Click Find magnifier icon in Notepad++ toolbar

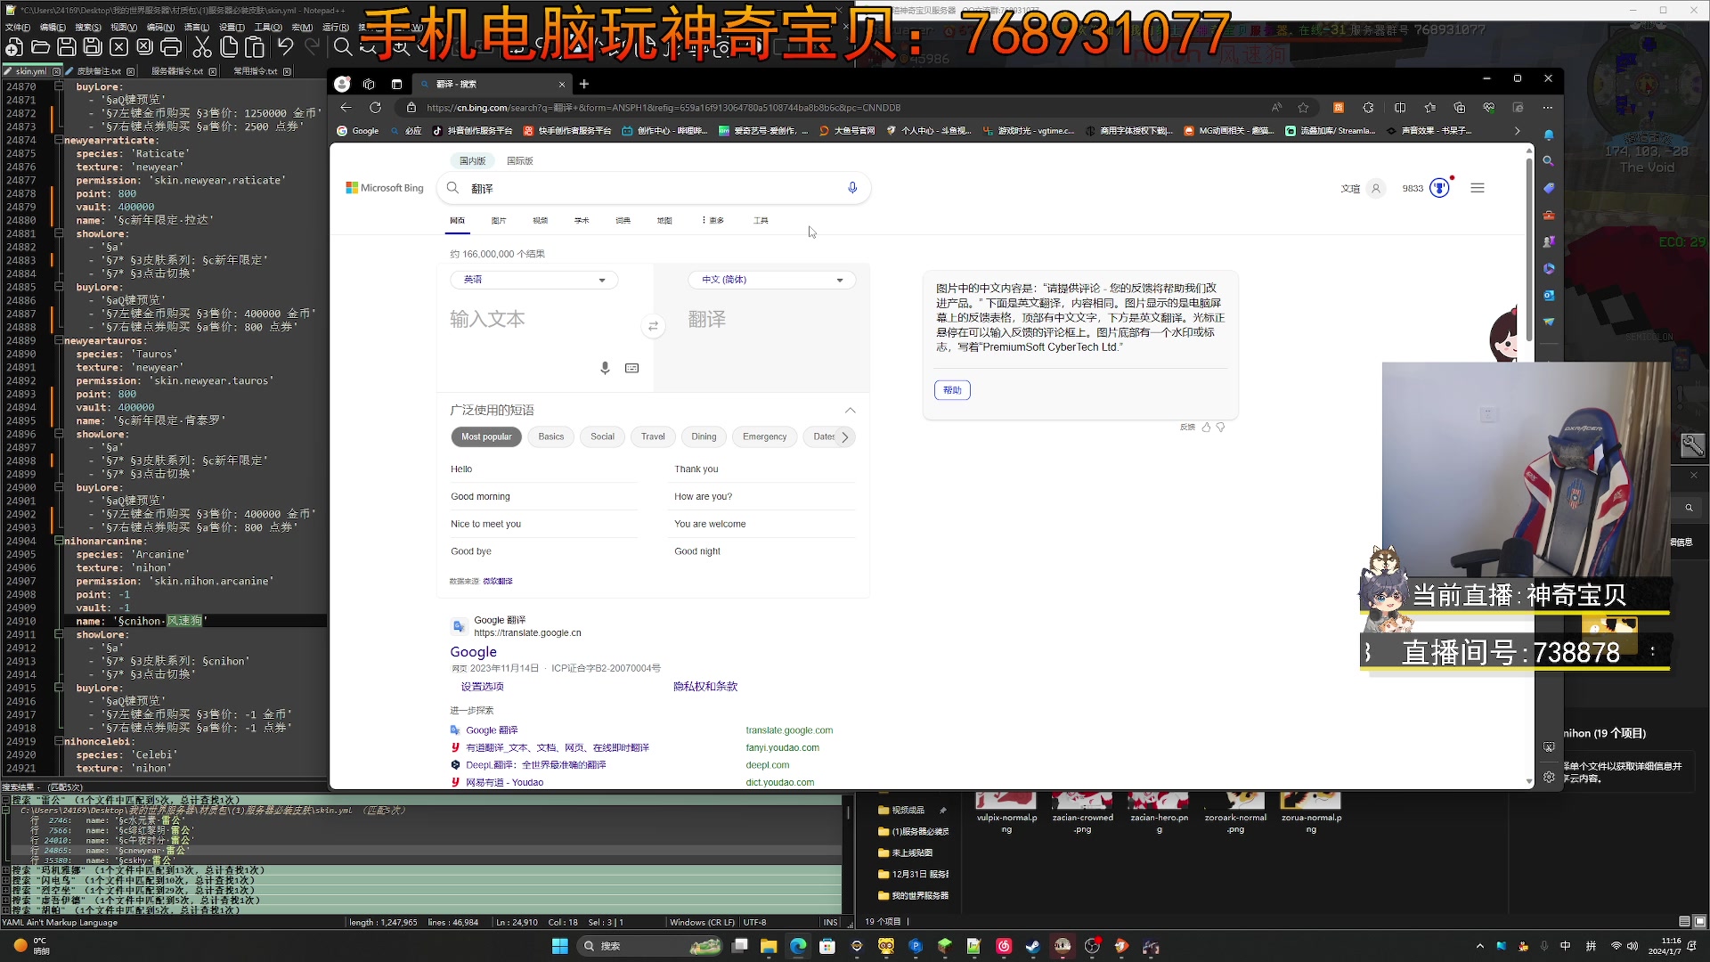coord(343,47)
